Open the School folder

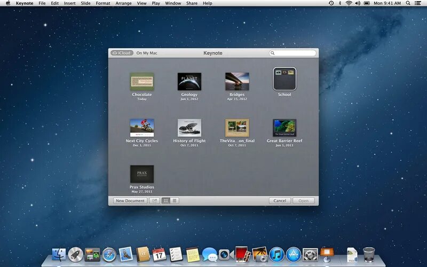point(284,78)
